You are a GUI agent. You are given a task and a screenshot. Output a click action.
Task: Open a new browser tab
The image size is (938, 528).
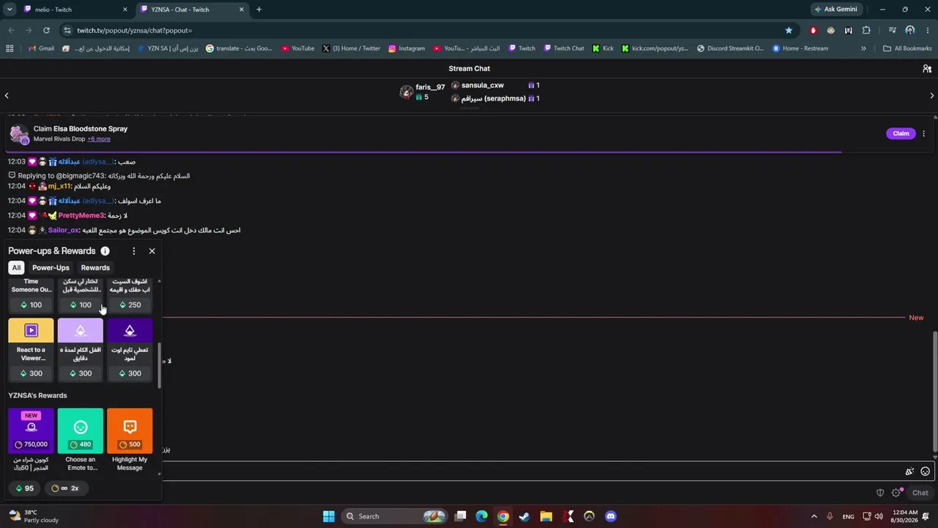tap(259, 10)
